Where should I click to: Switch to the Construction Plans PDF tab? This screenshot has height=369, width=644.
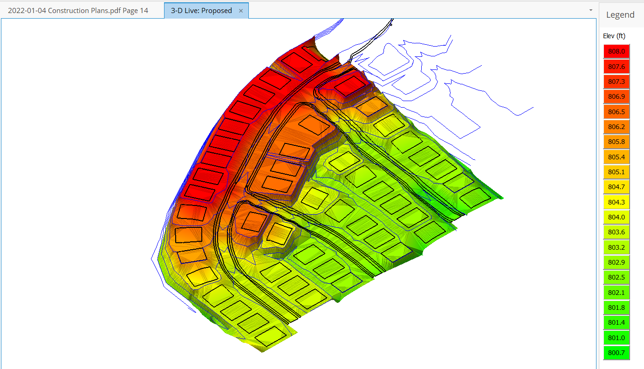point(78,10)
